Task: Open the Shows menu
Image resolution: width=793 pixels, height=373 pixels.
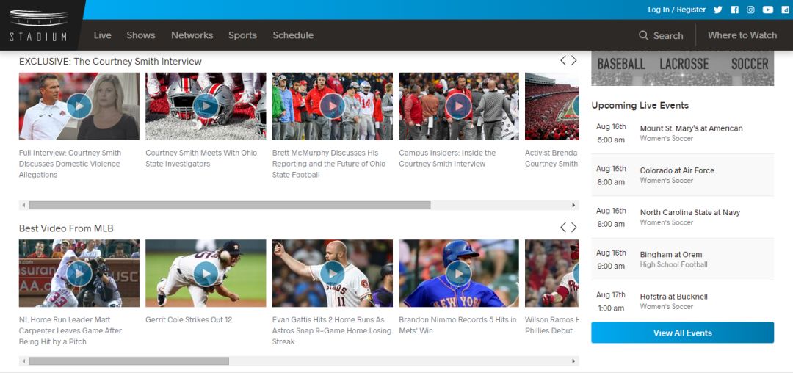Action: tap(140, 35)
